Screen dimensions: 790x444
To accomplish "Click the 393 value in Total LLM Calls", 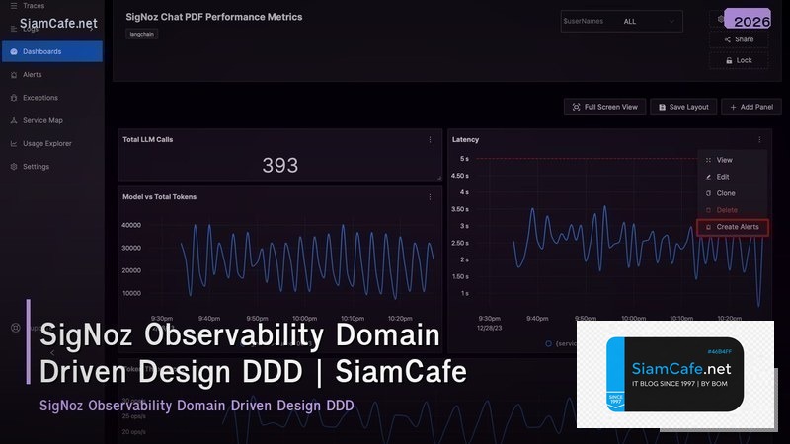I will coord(280,165).
